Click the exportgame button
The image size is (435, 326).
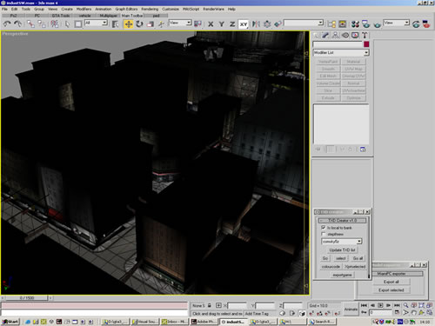[x=342, y=275]
